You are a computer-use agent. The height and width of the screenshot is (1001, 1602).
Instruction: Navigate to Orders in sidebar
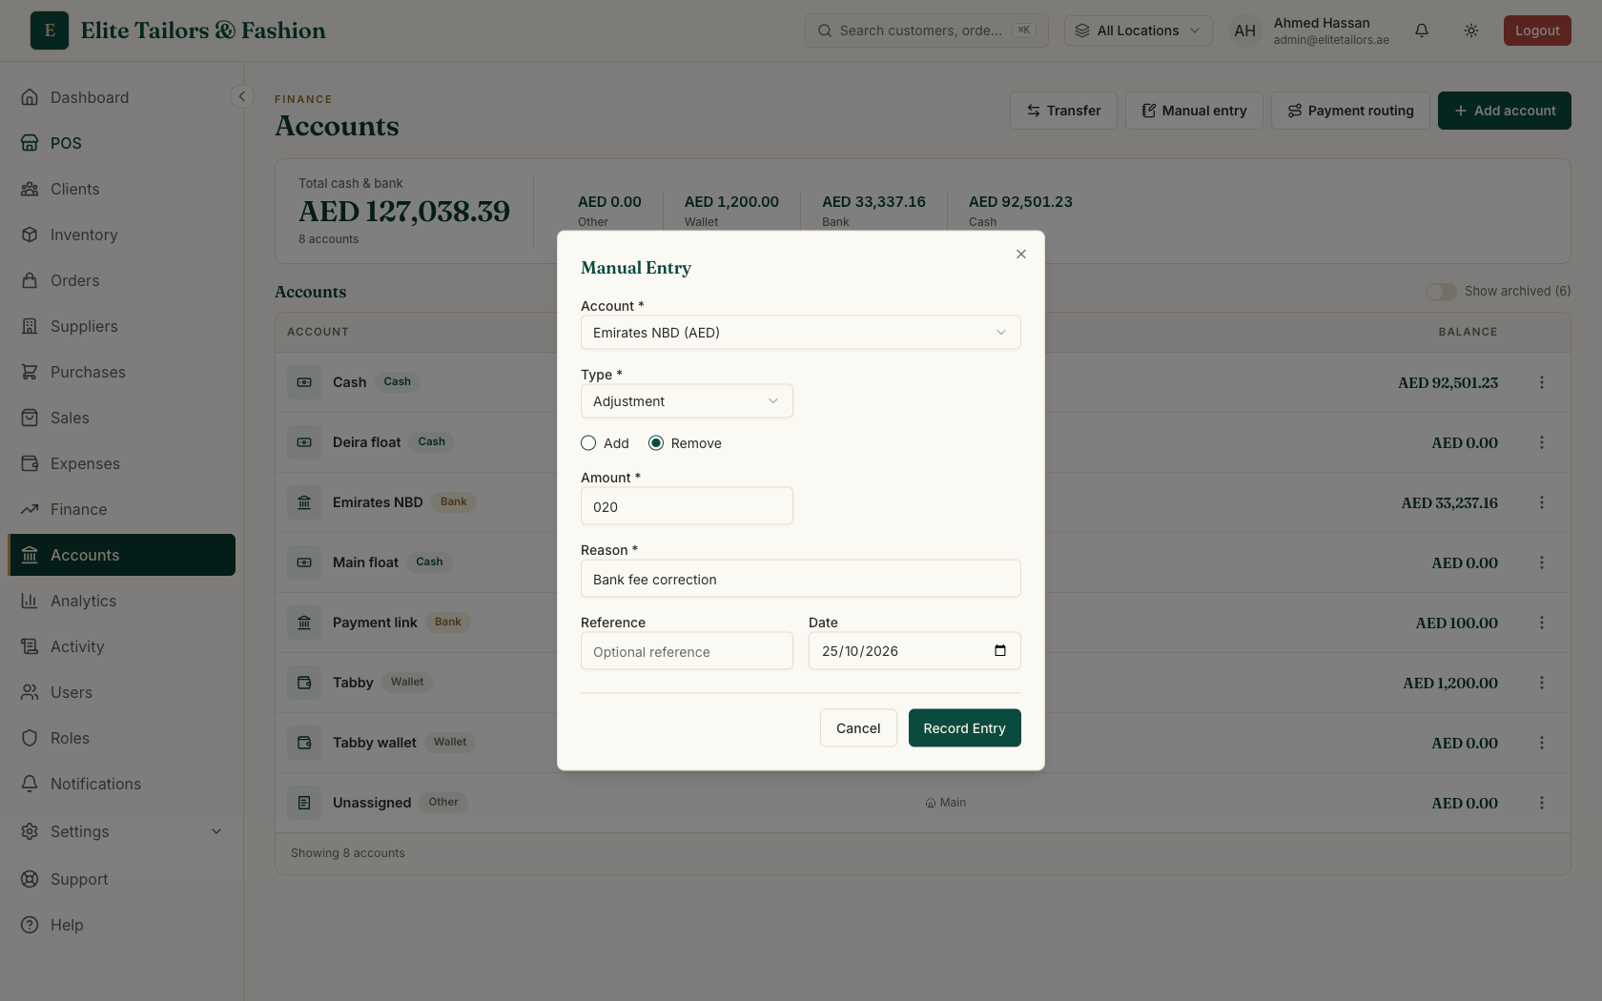pos(122,280)
